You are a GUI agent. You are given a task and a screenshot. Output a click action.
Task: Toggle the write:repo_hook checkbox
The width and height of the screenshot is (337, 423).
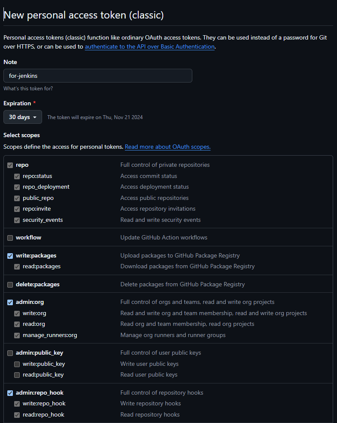tap(17, 404)
